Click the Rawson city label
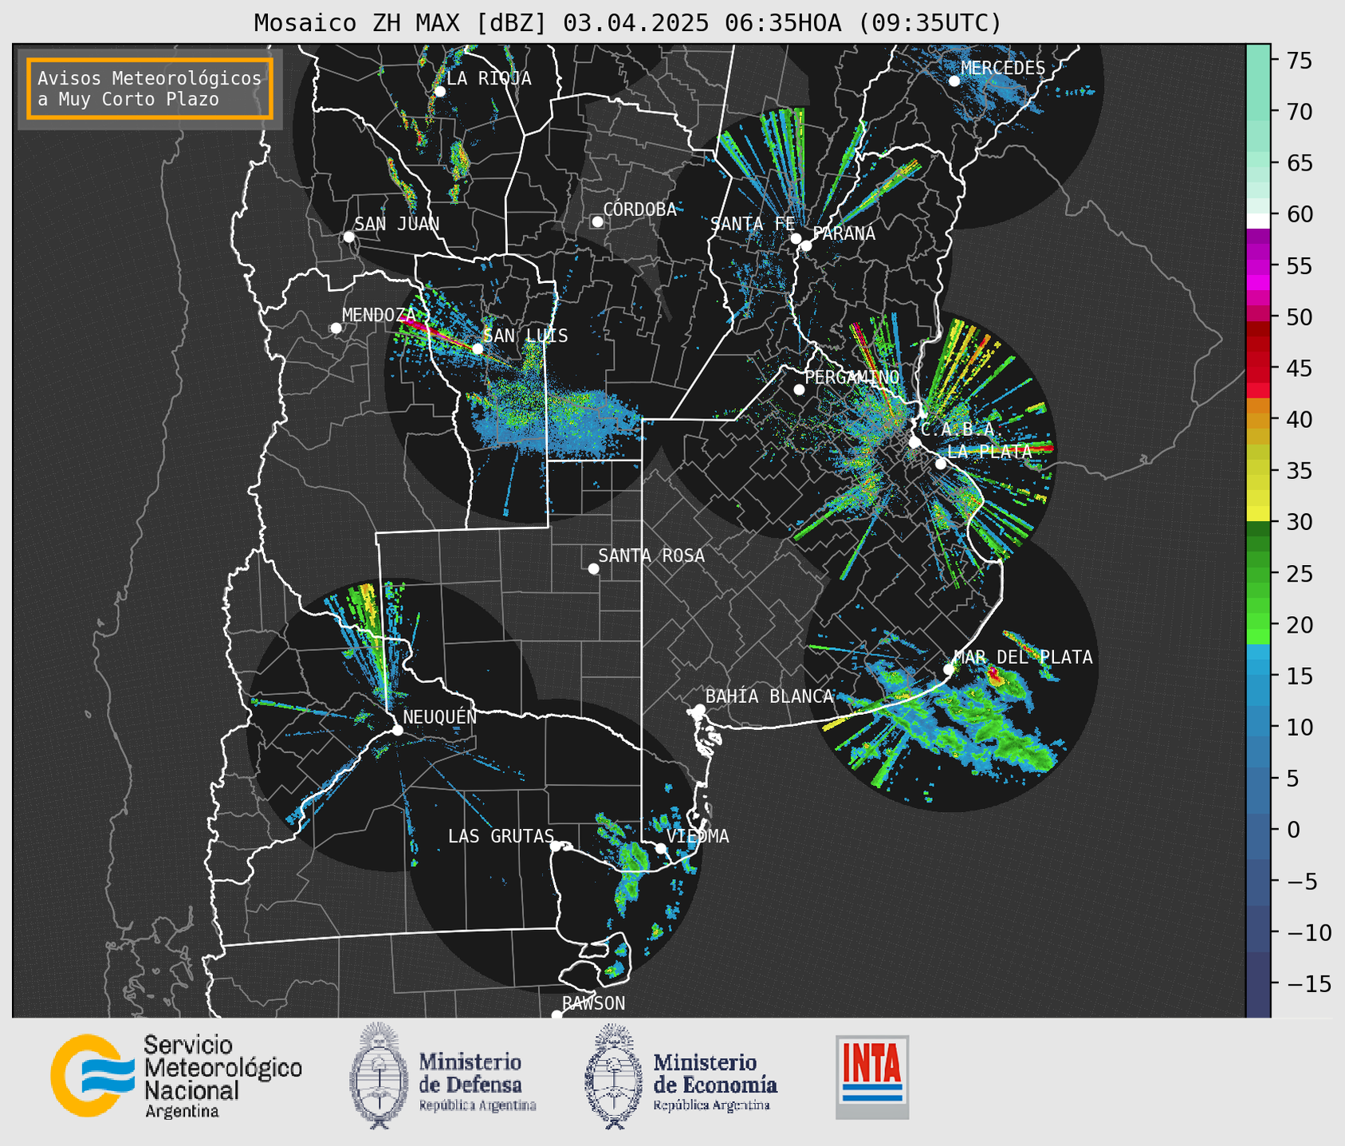The width and height of the screenshot is (1345, 1146). [593, 1003]
